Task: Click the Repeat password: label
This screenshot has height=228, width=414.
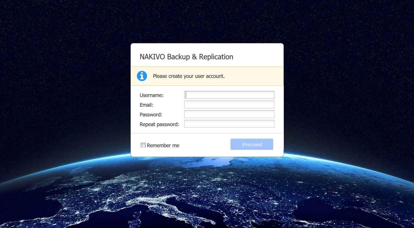Action: tap(159, 124)
